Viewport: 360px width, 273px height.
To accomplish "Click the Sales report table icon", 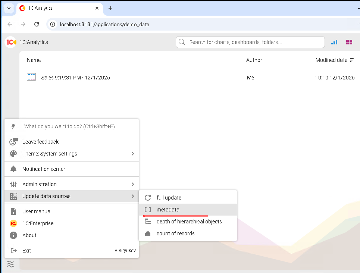I will click(31, 77).
